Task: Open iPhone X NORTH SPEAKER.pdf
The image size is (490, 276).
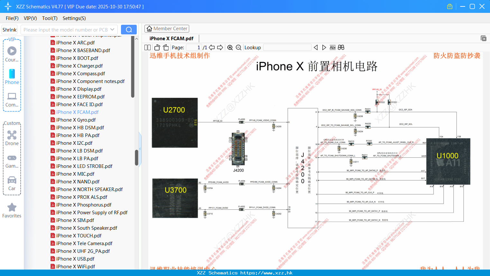Action: [89, 189]
